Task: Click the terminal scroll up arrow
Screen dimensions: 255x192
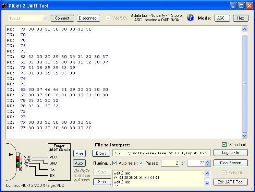Action: 245,29
